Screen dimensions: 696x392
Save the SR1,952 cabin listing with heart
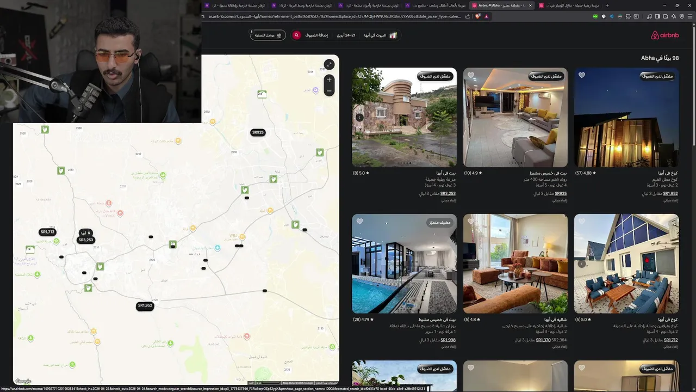(x=582, y=75)
